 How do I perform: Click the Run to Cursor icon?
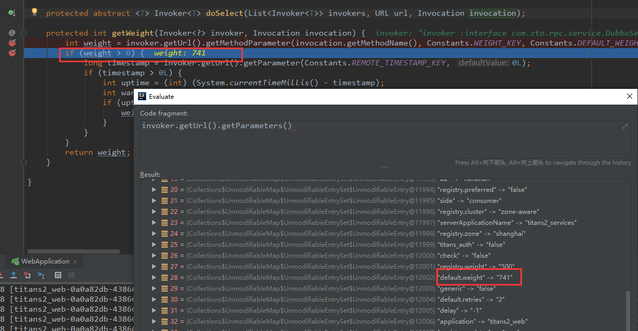point(41,275)
